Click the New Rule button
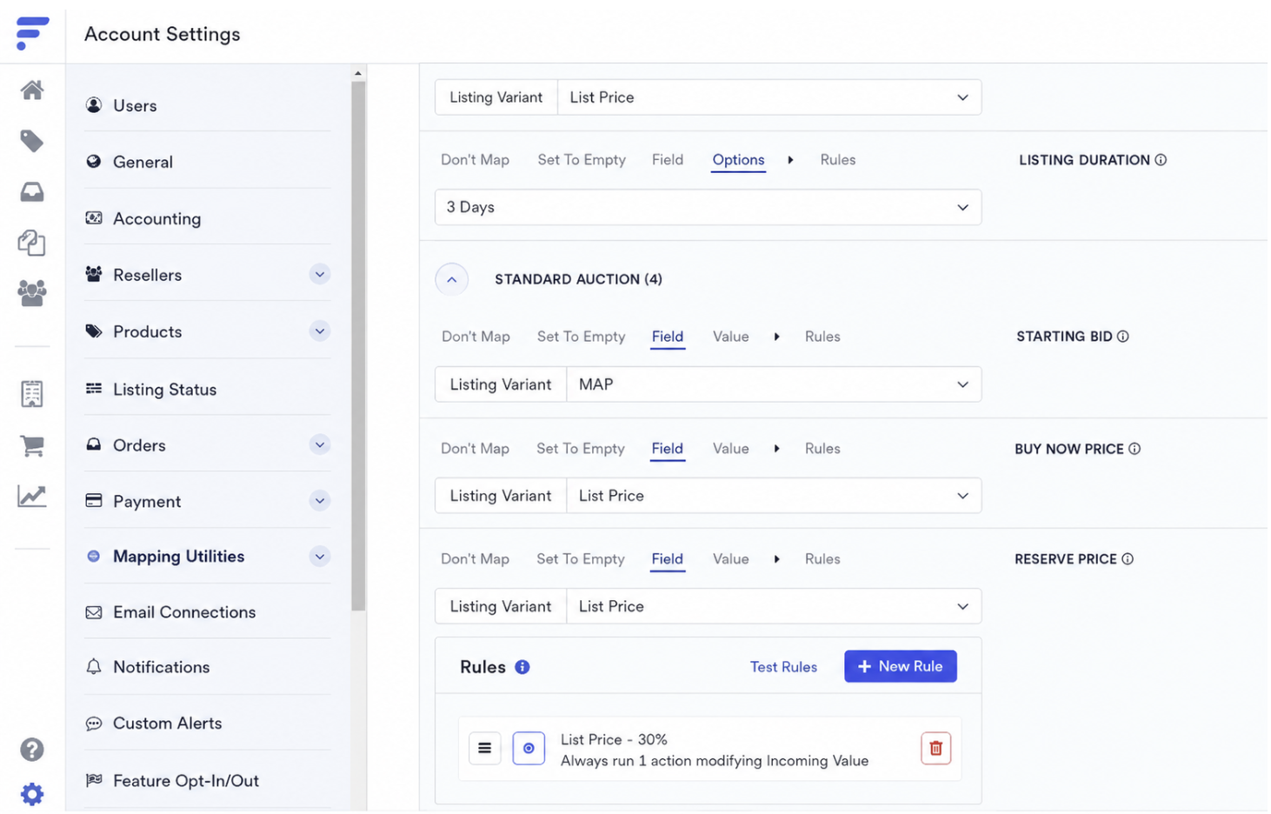The height and width of the screenshot is (814, 1271). [x=901, y=667]
